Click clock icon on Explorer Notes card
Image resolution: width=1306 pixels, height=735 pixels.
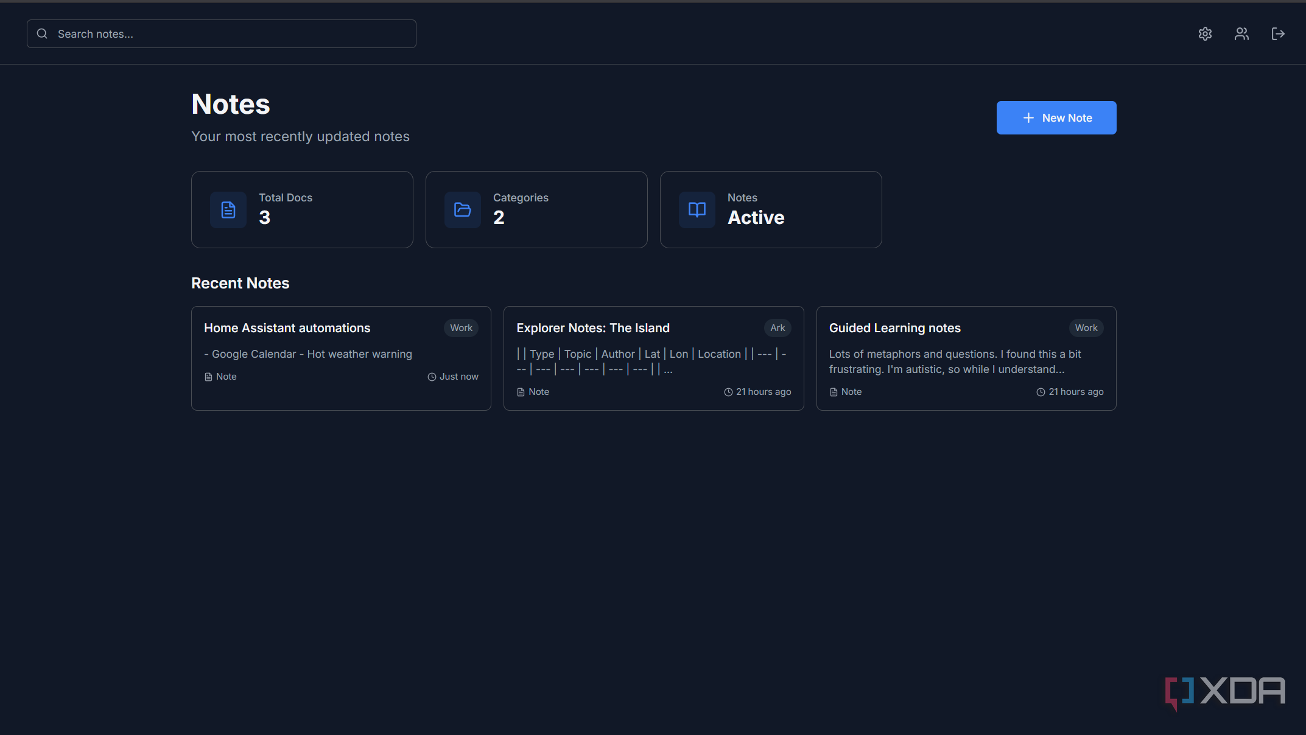pyautogui.click(x=728, y=392)
